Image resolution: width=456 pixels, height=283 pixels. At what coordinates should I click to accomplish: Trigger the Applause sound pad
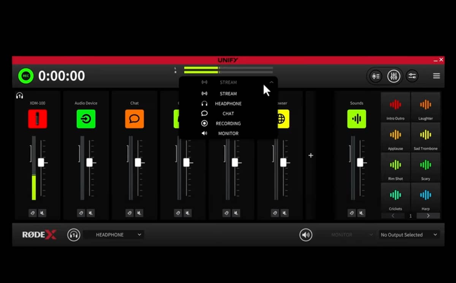pos(396,137)
